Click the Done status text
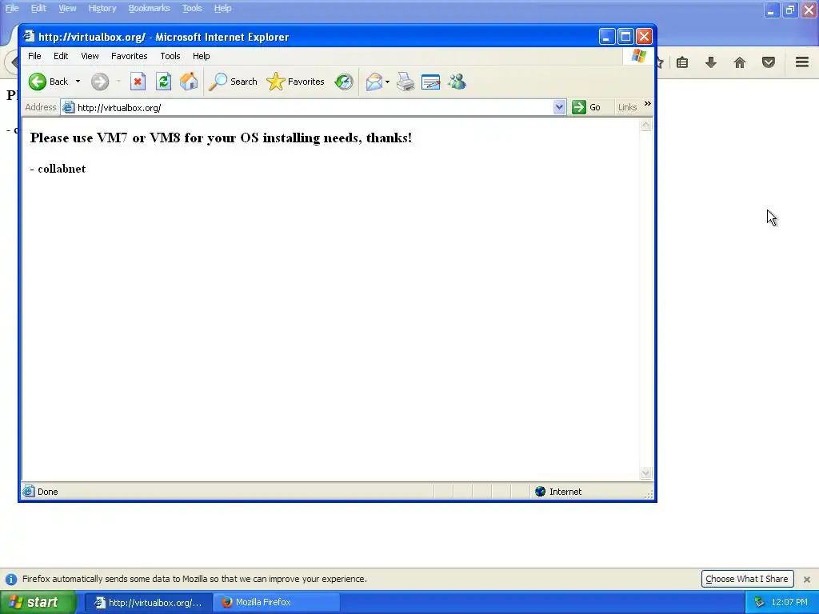Image resolution: width=819 pixels, height=614 pixels. 47,492
